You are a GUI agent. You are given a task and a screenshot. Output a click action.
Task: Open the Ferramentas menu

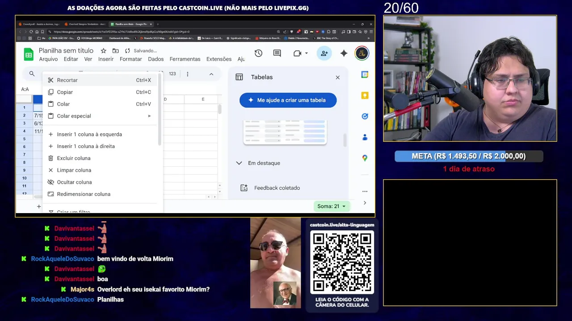(185, 59)
